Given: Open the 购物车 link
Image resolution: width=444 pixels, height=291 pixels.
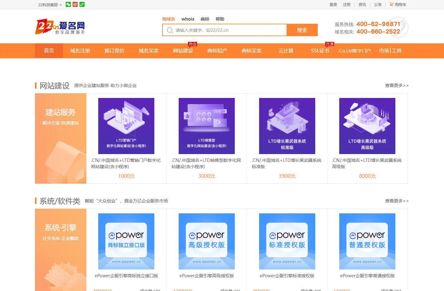Looking at the screenshot, I should click(401, 5).
